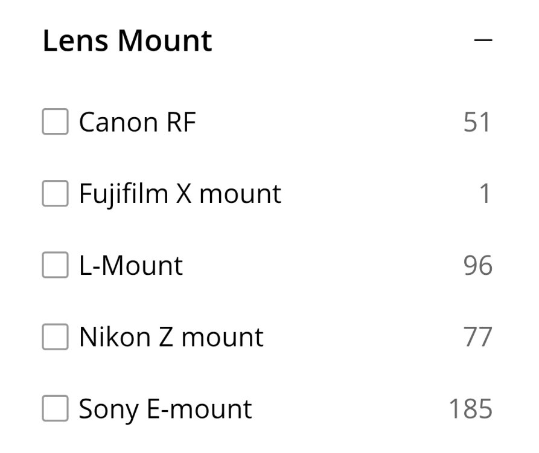Click the Canon RF label text
The height and width of the screenshot is (453, 539).
(x=137, y=123)
